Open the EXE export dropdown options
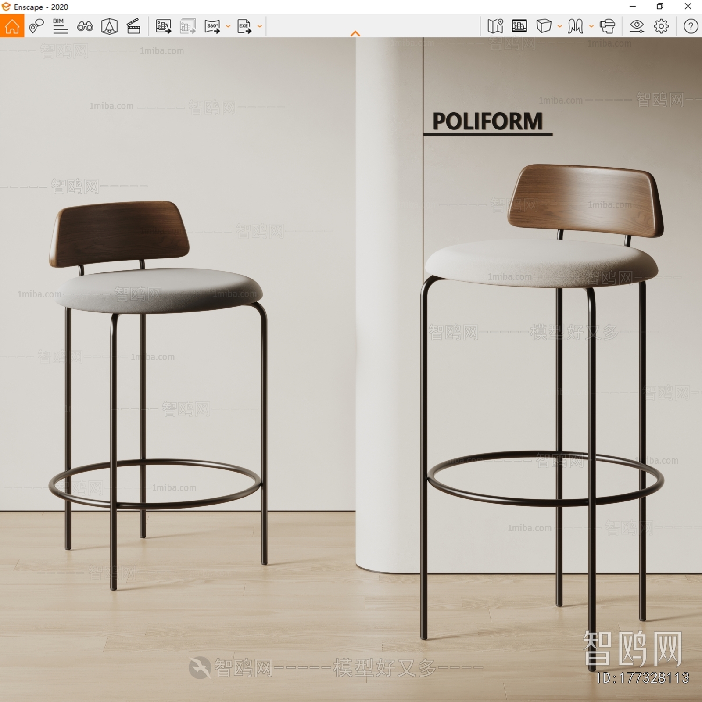Screen dimensions: 702x702 click(x=260, y=27)
